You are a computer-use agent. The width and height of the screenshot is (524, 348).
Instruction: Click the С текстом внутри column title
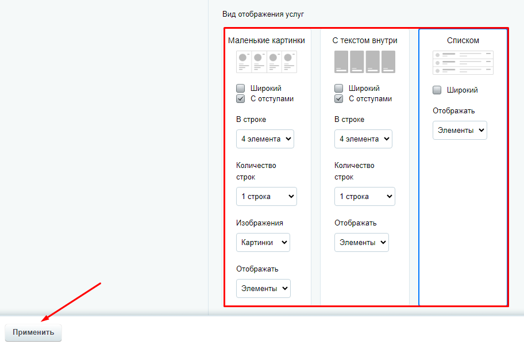(365, 40)
